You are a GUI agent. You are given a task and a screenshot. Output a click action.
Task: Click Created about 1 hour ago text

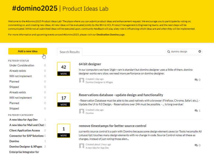click(x=98, y=144)
